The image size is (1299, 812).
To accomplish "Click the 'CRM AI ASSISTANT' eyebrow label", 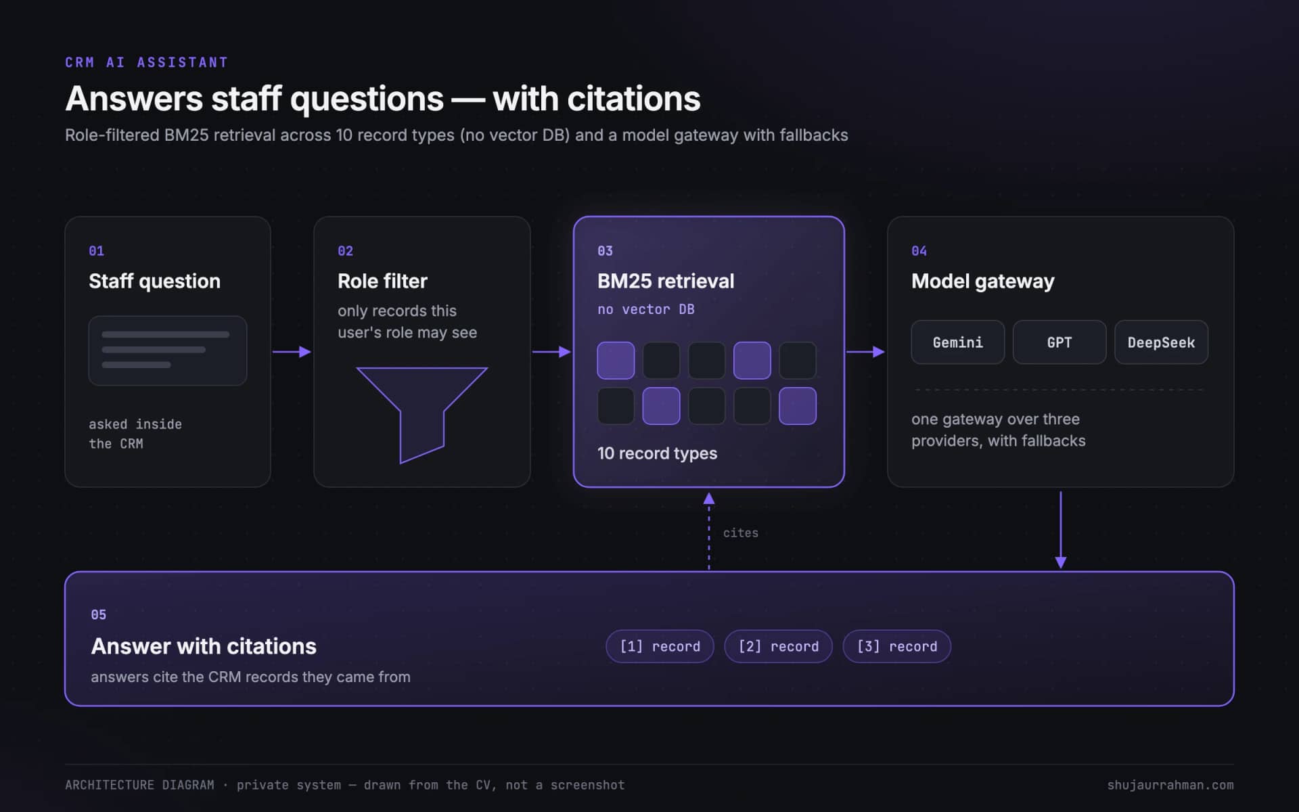I will coord(147,62).
